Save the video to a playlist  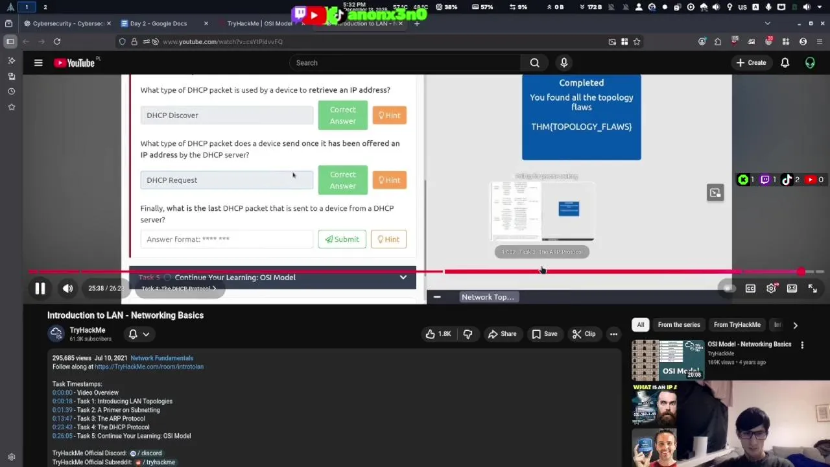click(x=544, y=334)
